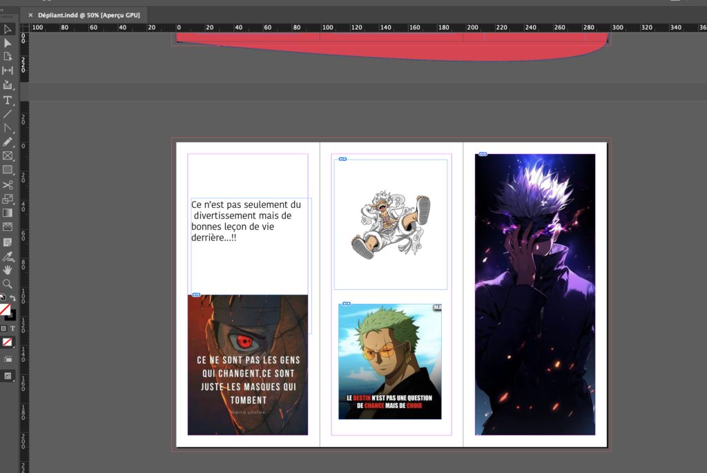Viewport: 707px width, 473px height.
Task: Activate the Gap tool
Action: click(8, 70)
